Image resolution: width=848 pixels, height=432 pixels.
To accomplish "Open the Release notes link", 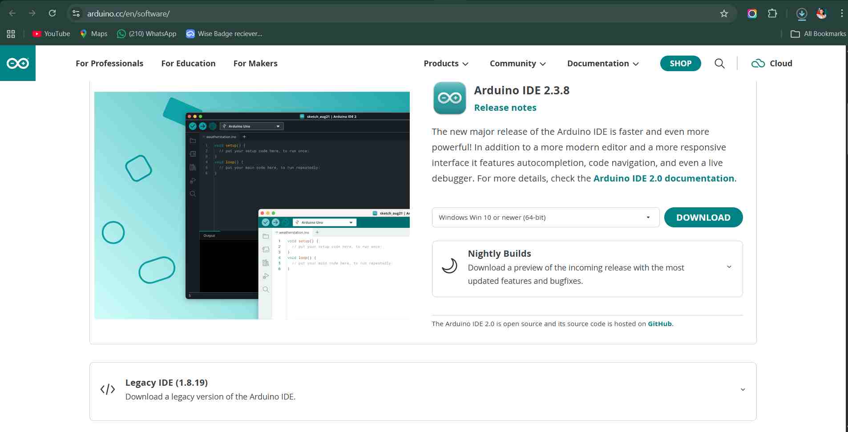I will [505, 108].
